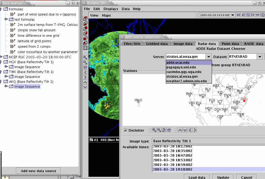265x179 pixels.
Task: Zoom in using main view toolbar magnifier
Action: pyautogui.click(x=85, y=58)
